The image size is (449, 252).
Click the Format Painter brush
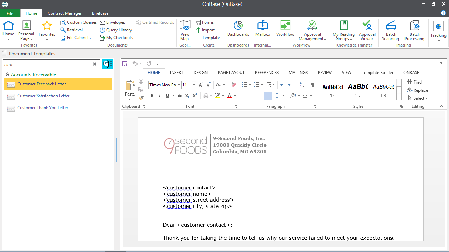(x=141, y=98)
